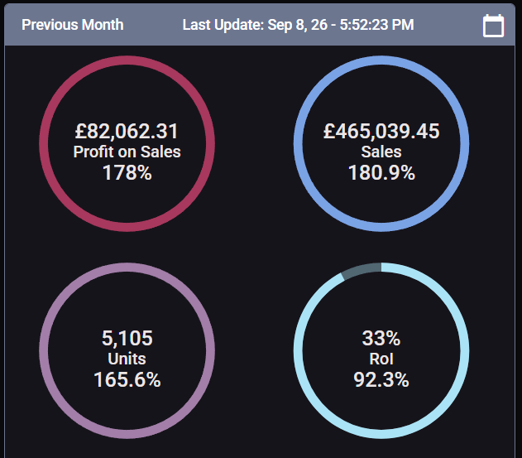Select the £465,039.45 sales value
The height and width of the screenshot is (458, 522).
click(x=381, y=131)
